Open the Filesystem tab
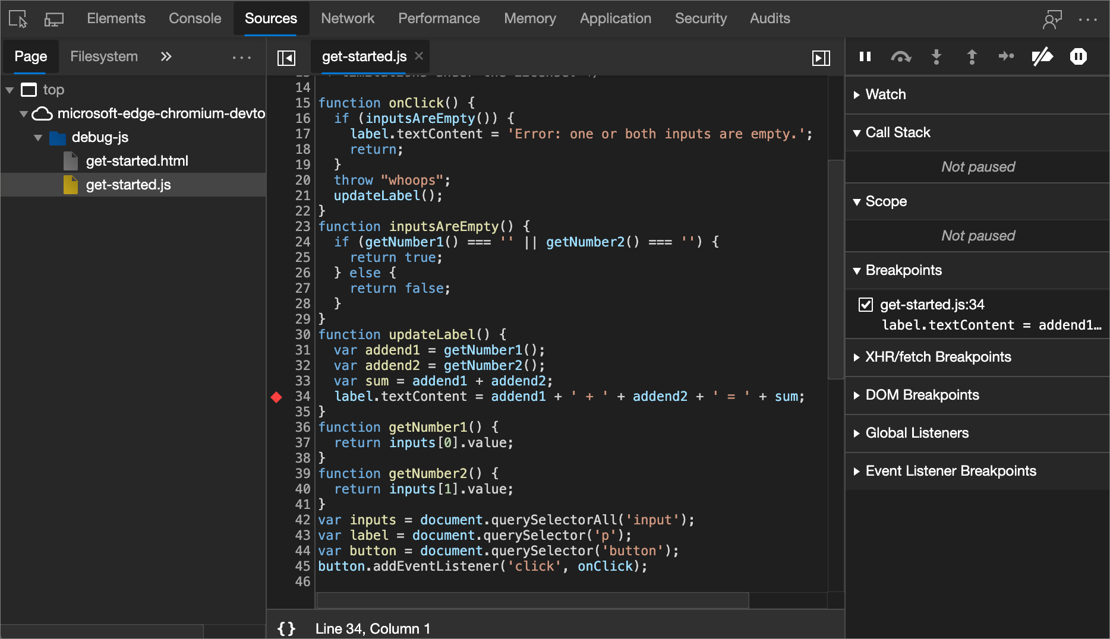Screen dimensions: 1110x639 [104, 56]
